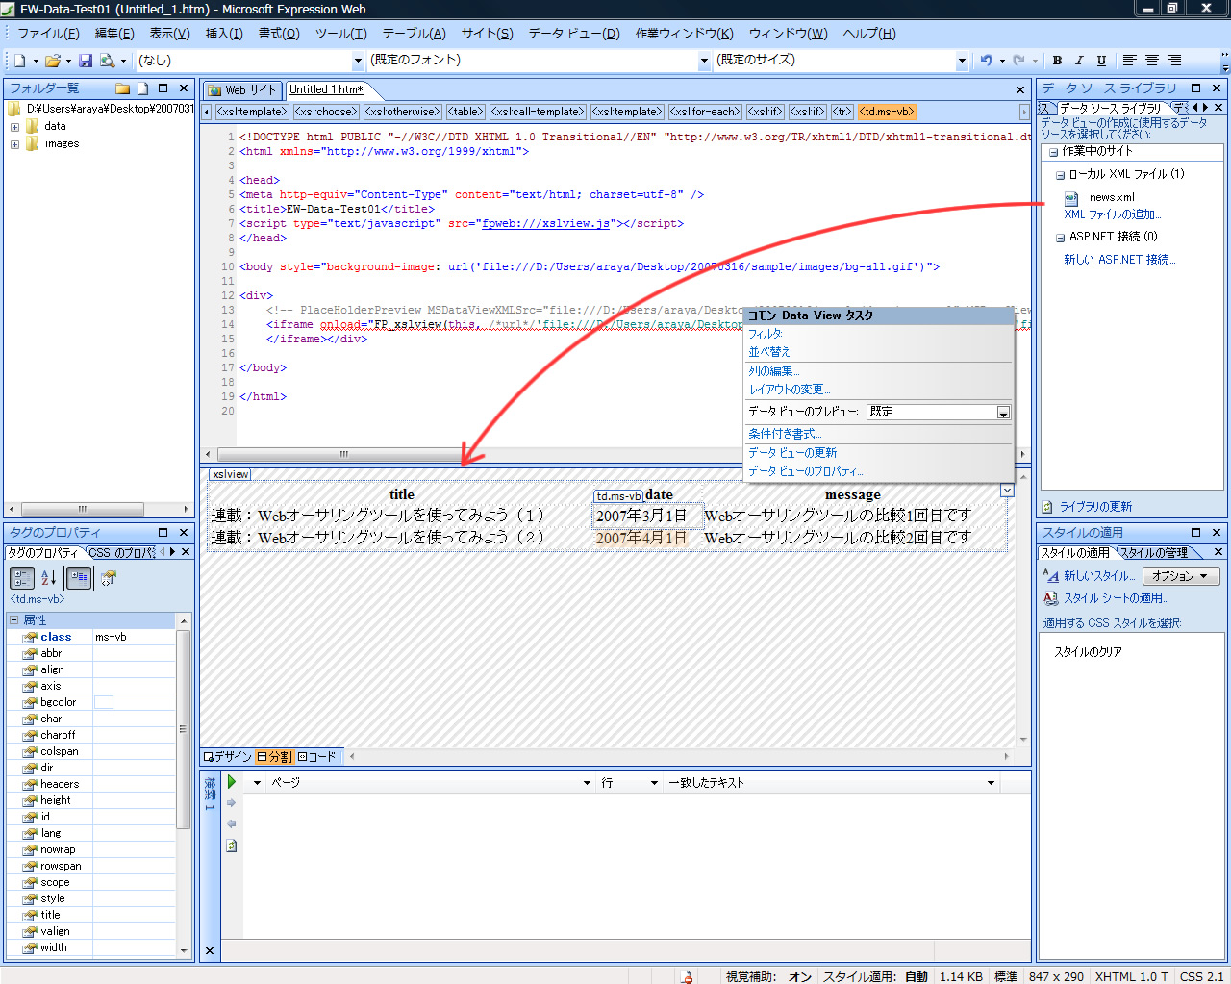Switch to the Web サイト tab

[x=242, y=90]
